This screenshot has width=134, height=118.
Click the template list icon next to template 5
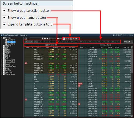pyautogui.click(x=76, y=39)
